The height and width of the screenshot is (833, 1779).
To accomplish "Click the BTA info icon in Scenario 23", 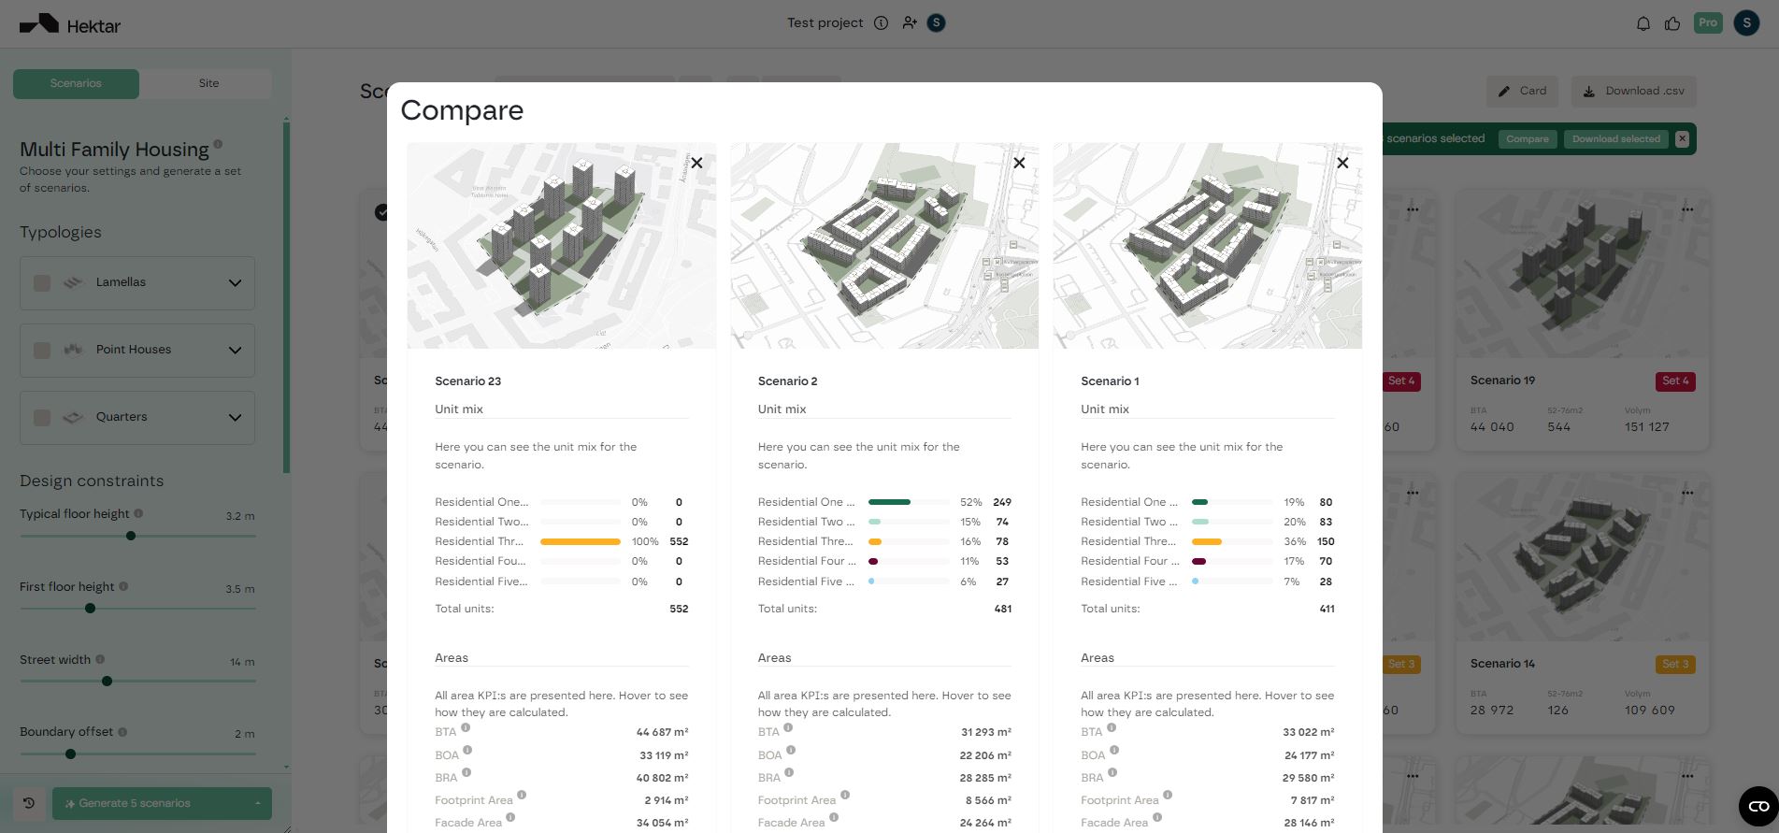I will (x=466, y=727).
